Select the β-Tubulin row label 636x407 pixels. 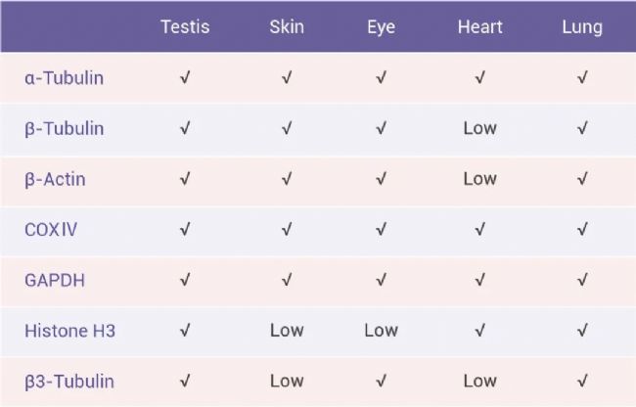(64, 128)
